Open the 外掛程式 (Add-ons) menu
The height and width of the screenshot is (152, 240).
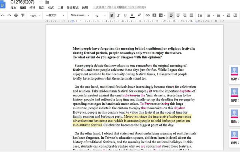click(x=72, y=8)
